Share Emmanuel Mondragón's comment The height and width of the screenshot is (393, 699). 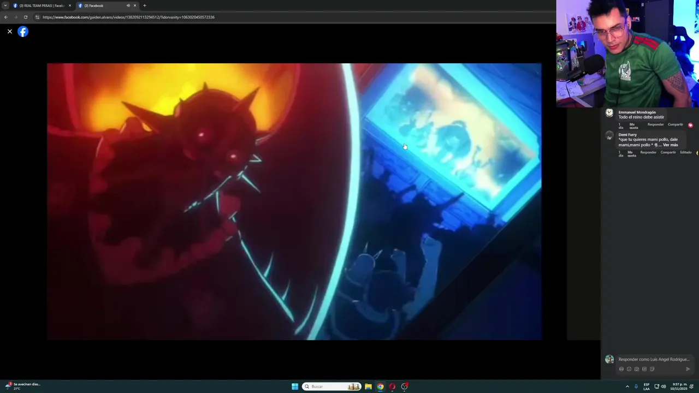(676, 124)
